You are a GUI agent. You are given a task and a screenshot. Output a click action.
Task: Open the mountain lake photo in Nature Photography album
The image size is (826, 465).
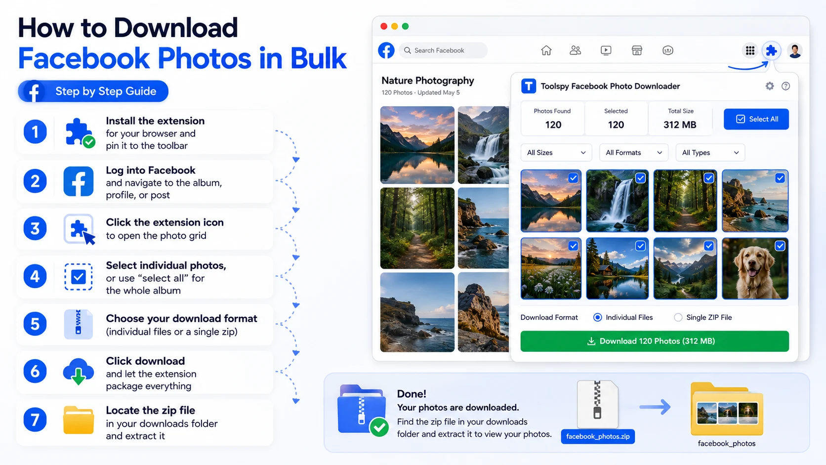[417, 145]
